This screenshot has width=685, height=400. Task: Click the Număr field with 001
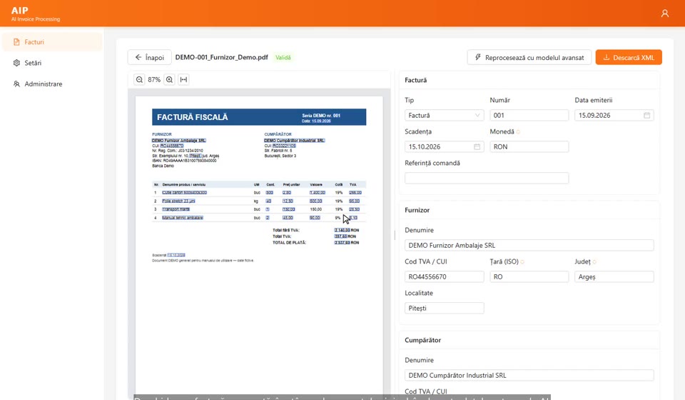[529, 116]
